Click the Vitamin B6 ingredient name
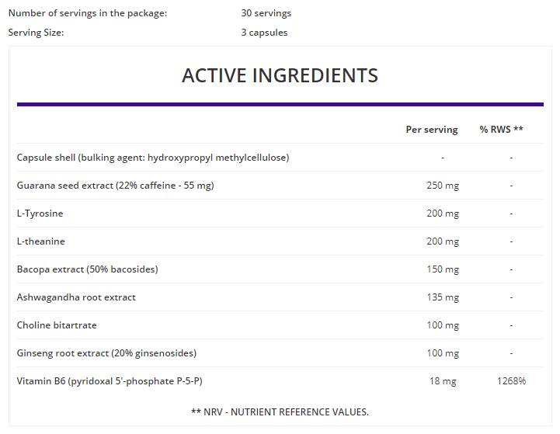 tap(110, 381)
